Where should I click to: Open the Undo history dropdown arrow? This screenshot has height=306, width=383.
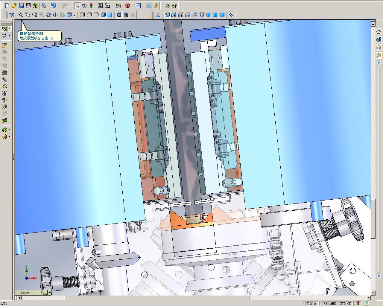pos(59,6)
